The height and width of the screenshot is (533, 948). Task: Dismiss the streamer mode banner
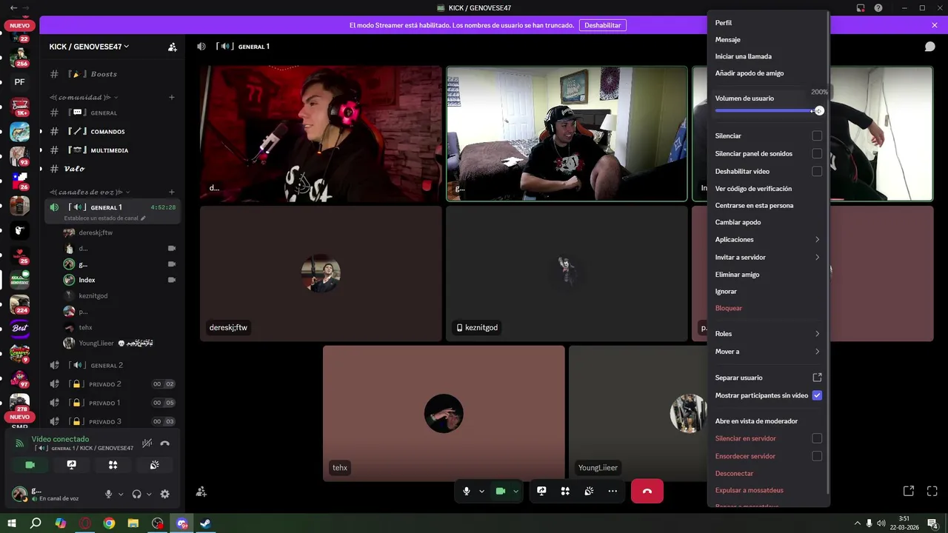(x=935, y=25)
